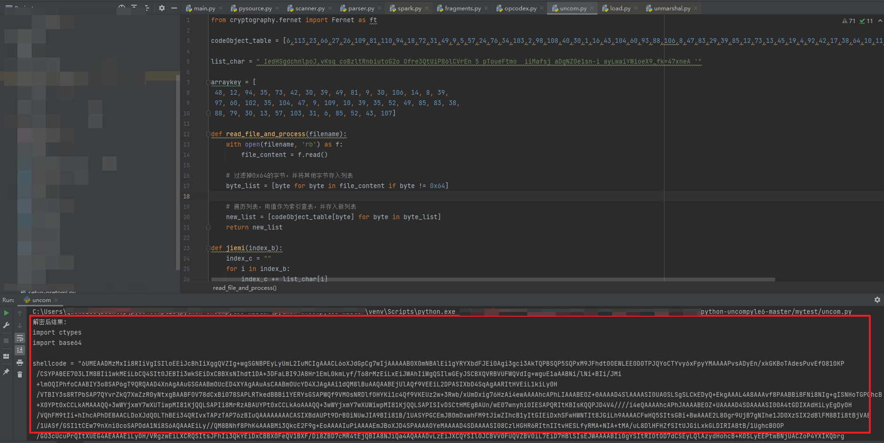Switch to the unmarshal.py editor tab
The height and width of the screenshot is (443, 884).
tap(672, 8)
